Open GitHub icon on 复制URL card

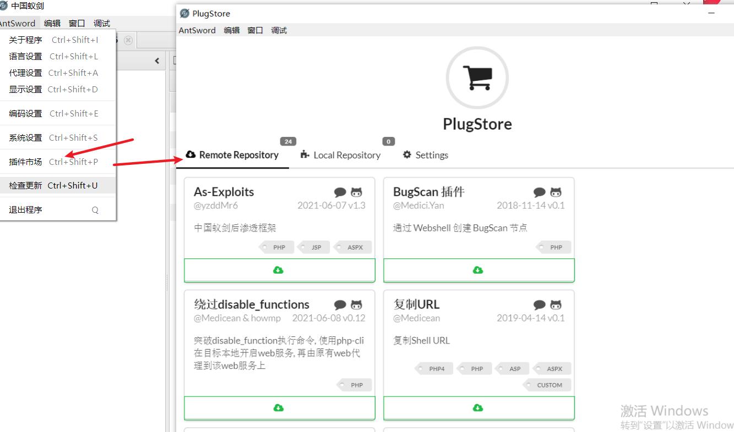556,305
